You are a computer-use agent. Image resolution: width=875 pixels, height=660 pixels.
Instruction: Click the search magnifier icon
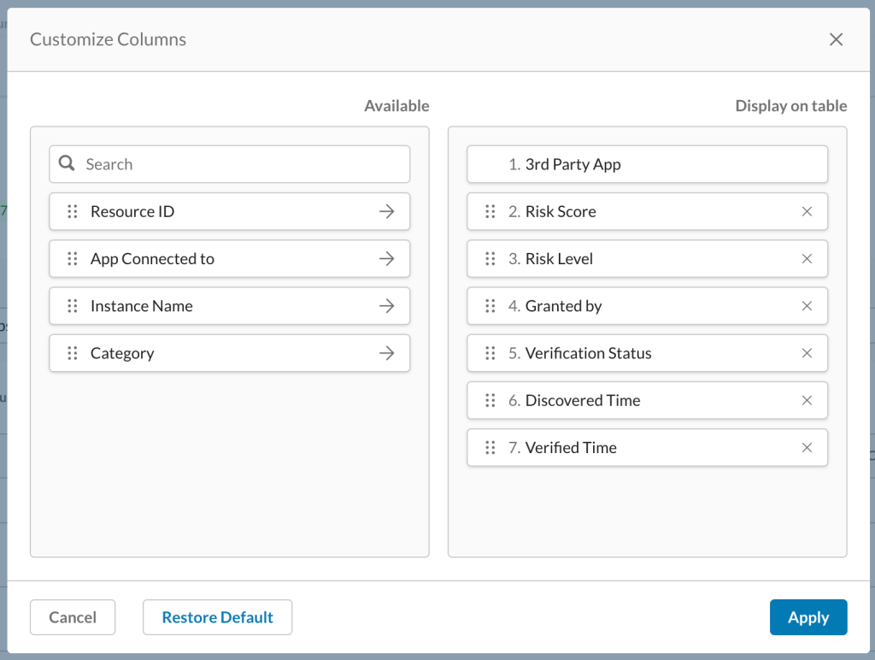[x=67, y=163]
